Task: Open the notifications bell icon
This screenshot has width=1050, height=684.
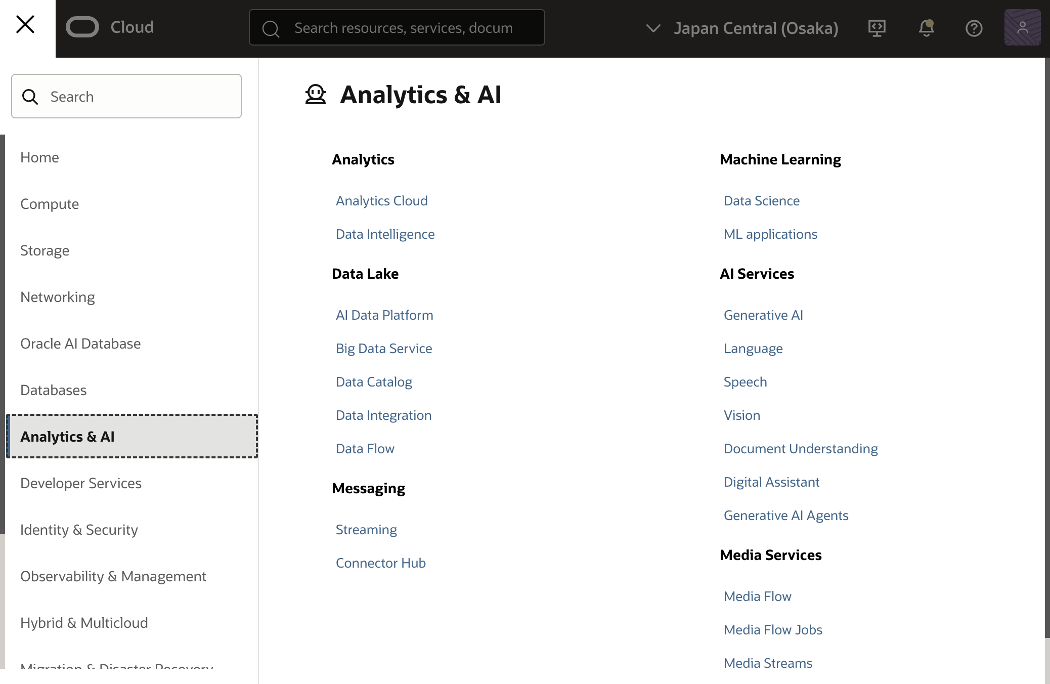Action: click(926, 28)
